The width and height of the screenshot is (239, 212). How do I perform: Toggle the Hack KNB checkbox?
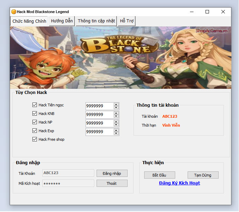34,114
